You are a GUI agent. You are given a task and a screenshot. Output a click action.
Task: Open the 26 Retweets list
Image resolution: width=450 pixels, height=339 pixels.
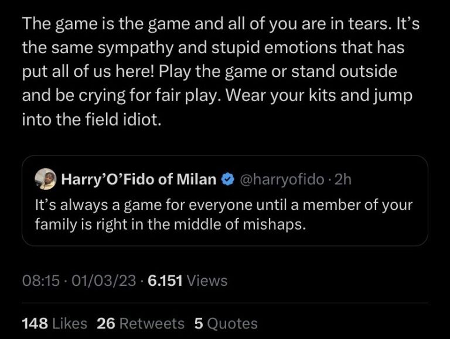(x=139, y=323)
